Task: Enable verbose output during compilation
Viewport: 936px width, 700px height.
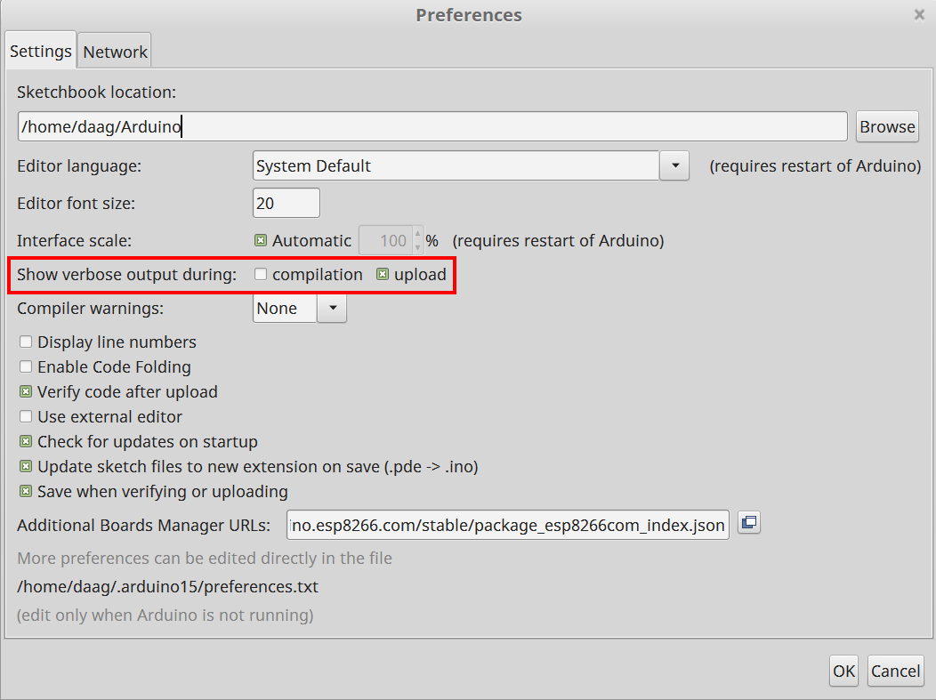Action: tap(261, 275)
